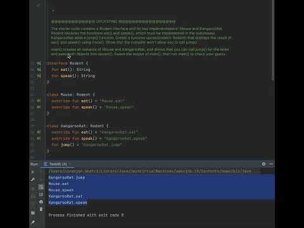Click the java command path line in console
Image resolution: width=304 pixels, height=228 pixels.
click(x=150, y=171)
